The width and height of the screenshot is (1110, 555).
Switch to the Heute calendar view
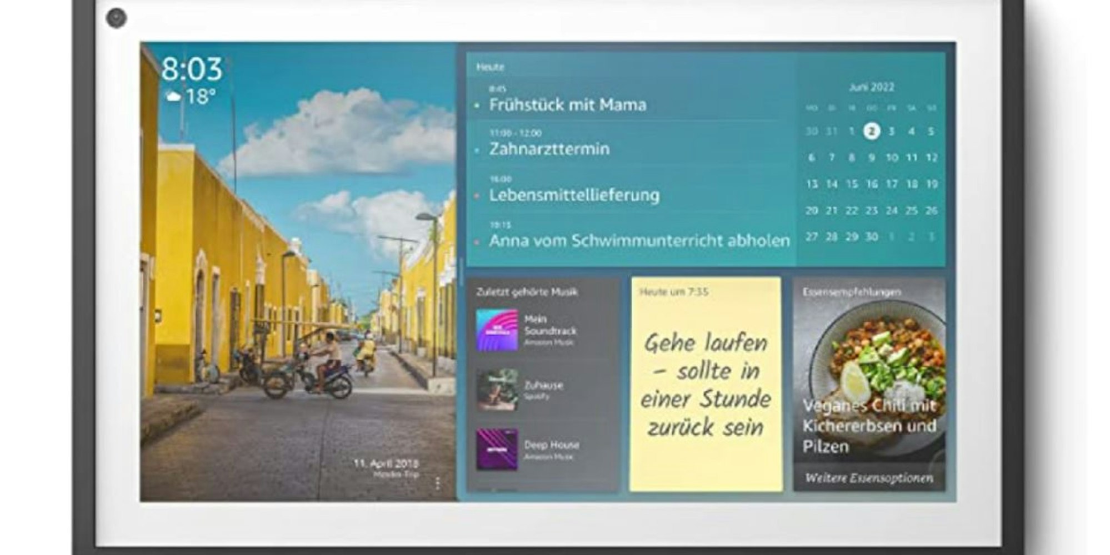pyautogui.click(x=489, y=65)
